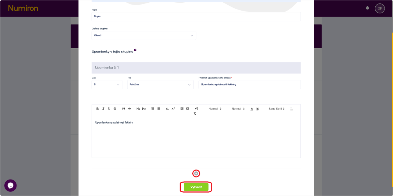Viewport: 393px width, 196px height.
Task: Insert a code block in editor
Action: point(129,109)
